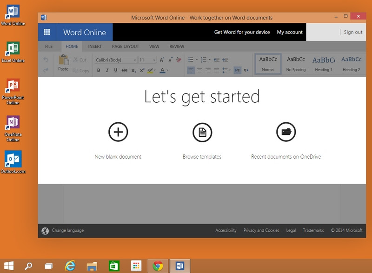
Task: Click the Copy button in ribbon
Action: 81,70
